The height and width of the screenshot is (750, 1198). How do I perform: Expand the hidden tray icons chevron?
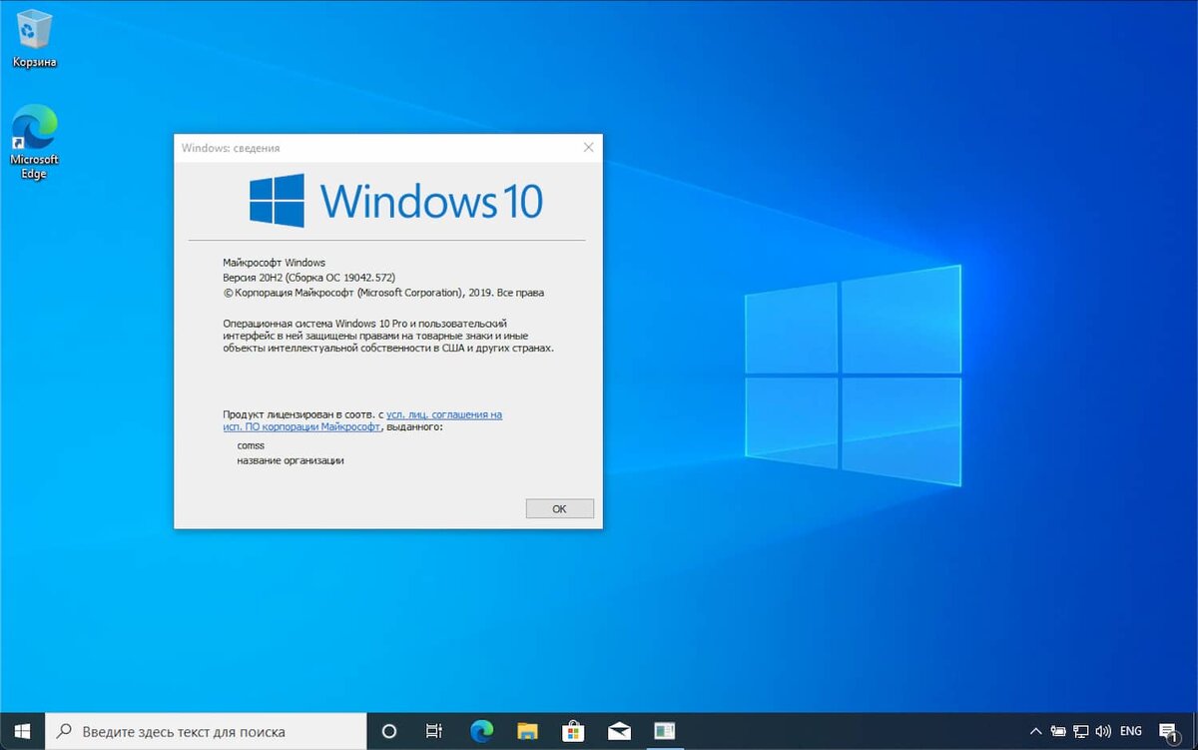pos(1034,730)
